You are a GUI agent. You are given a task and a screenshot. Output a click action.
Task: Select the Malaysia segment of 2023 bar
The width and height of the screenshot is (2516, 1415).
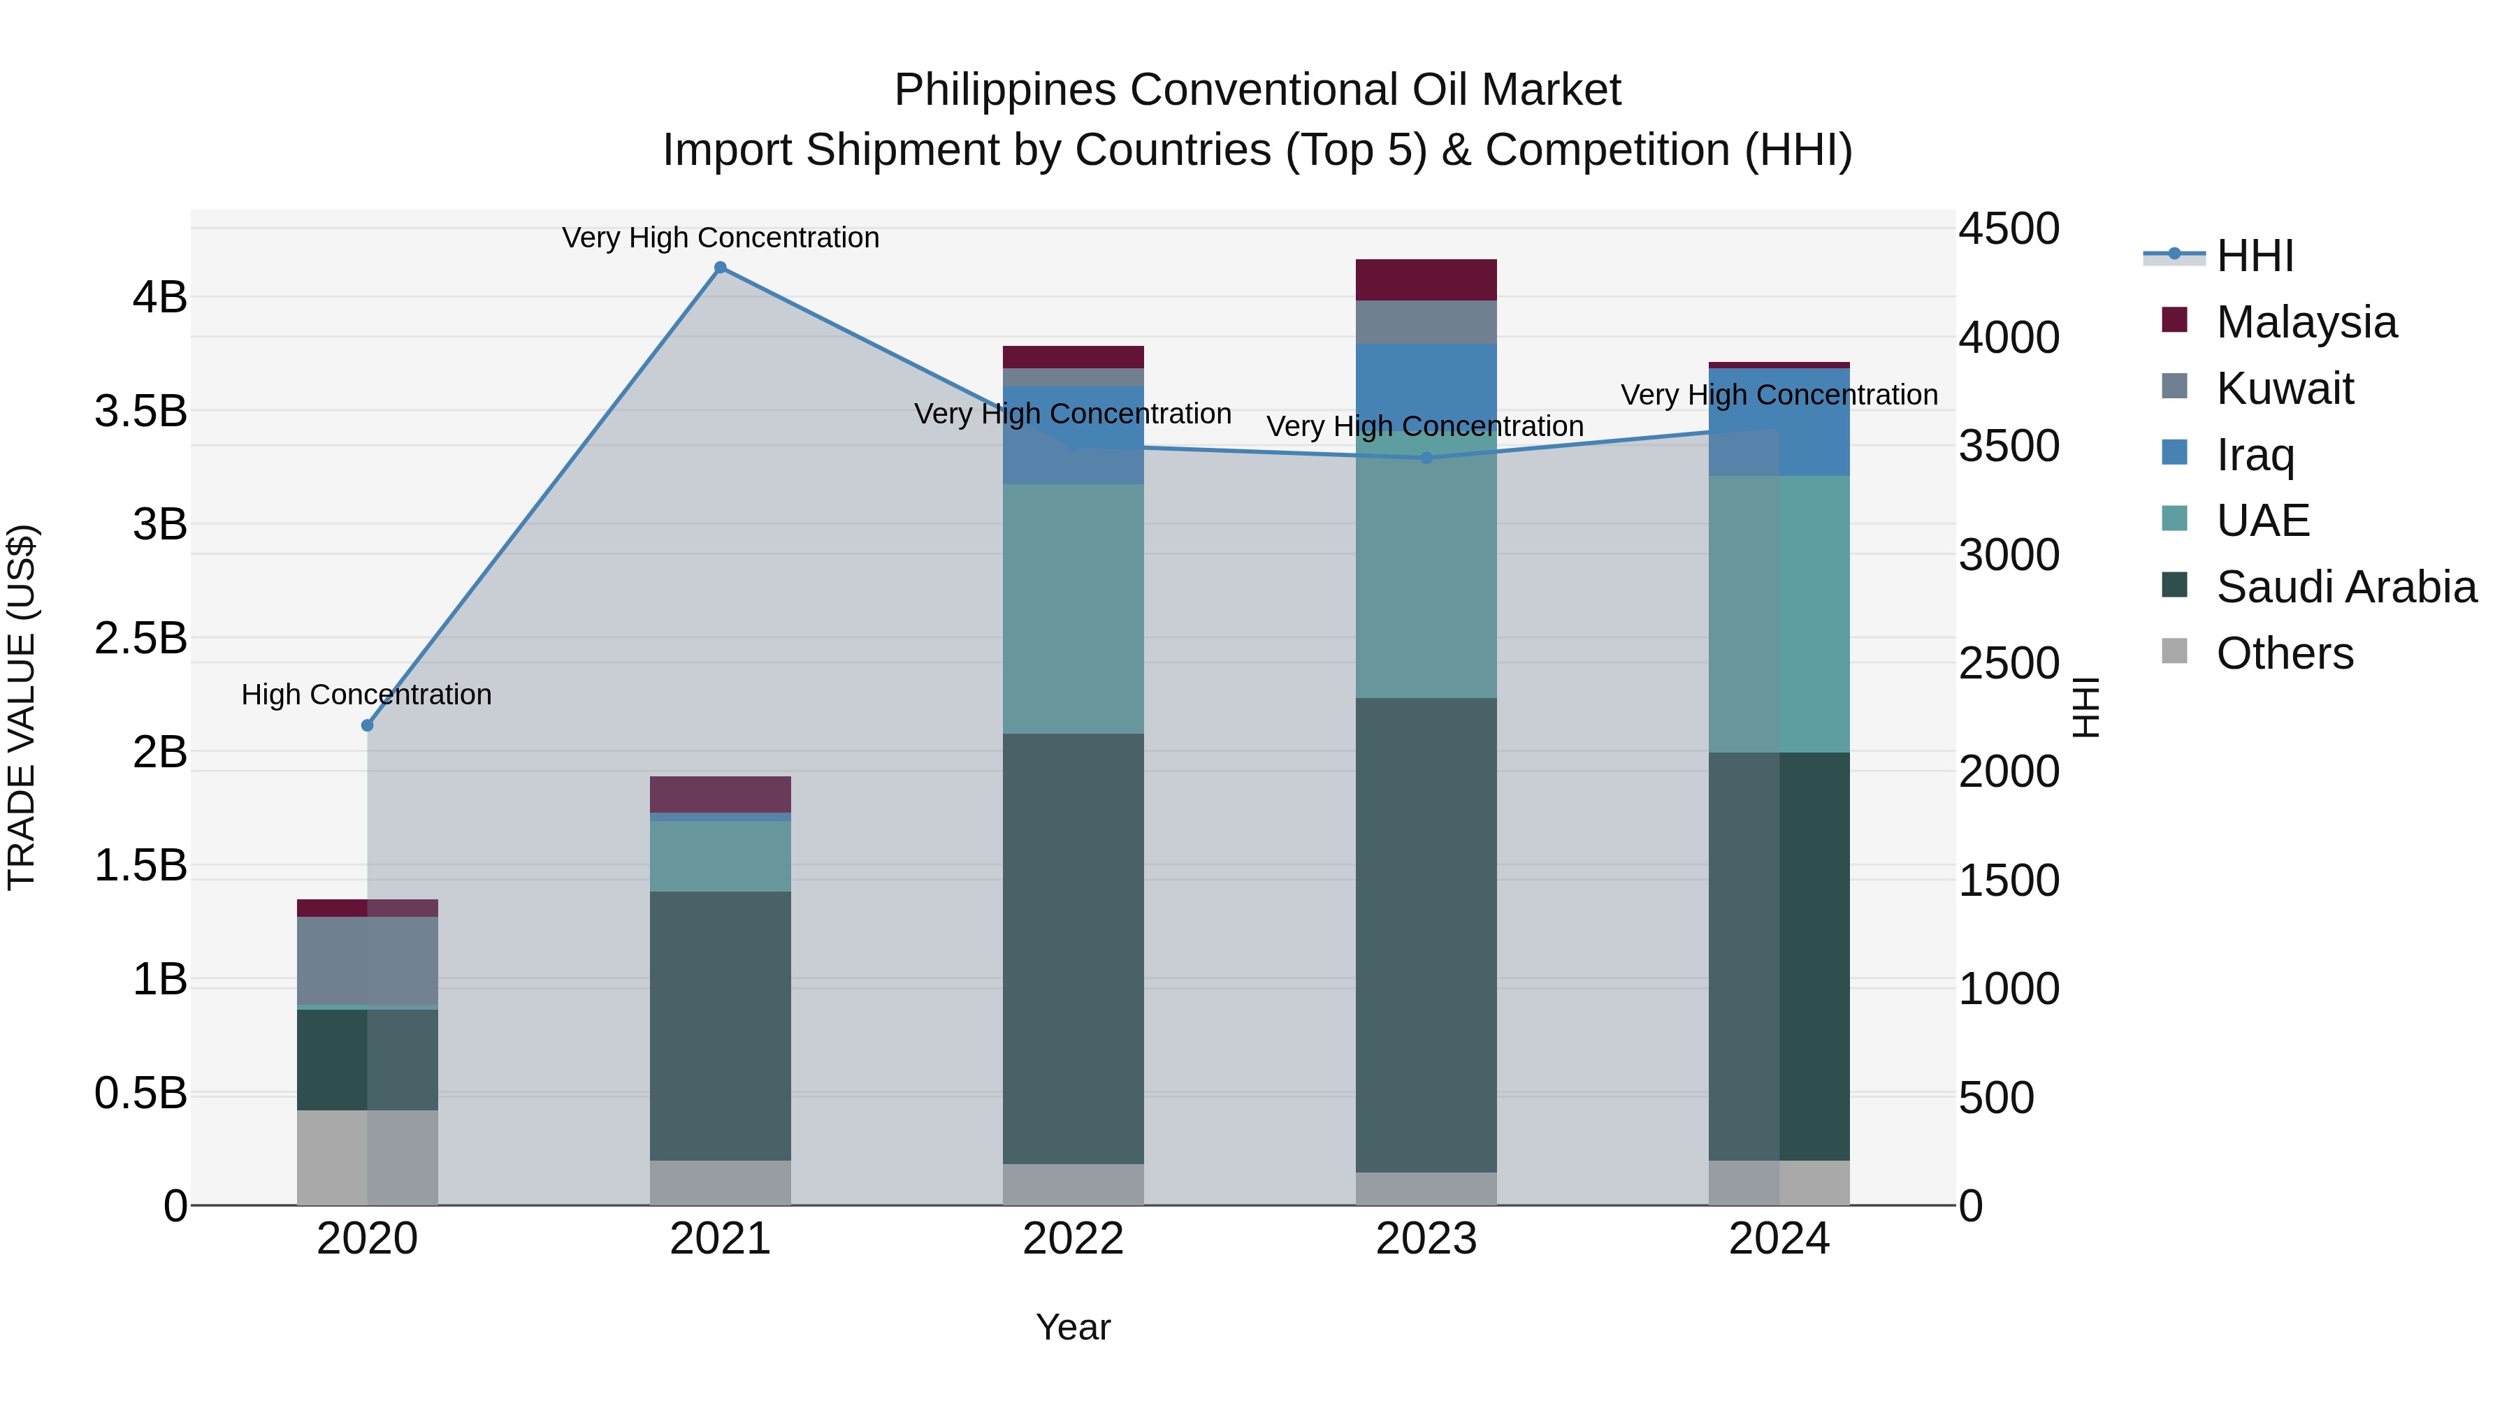click(1426, 280)
